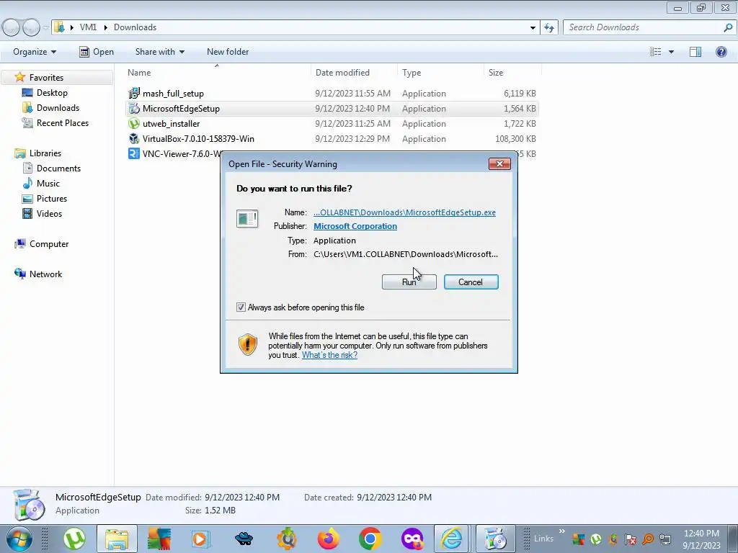Create a New folder
Screen dimensions: 738x553
(228, 52)
